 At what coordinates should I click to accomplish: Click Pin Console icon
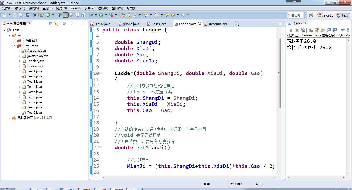pos(343,30)
